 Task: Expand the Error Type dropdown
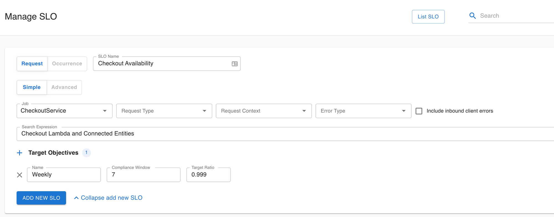pos(363,111)
